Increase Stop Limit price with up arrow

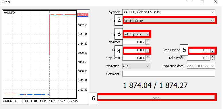(213, 49)
